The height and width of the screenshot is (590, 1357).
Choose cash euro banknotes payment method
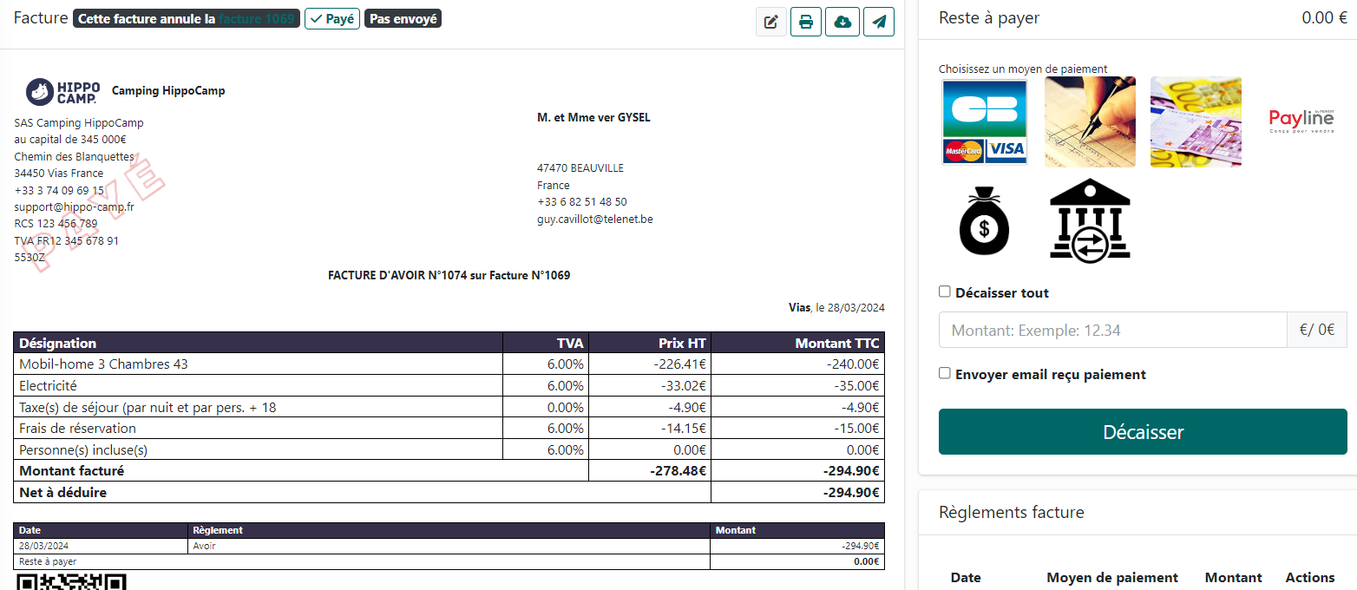1195,122
